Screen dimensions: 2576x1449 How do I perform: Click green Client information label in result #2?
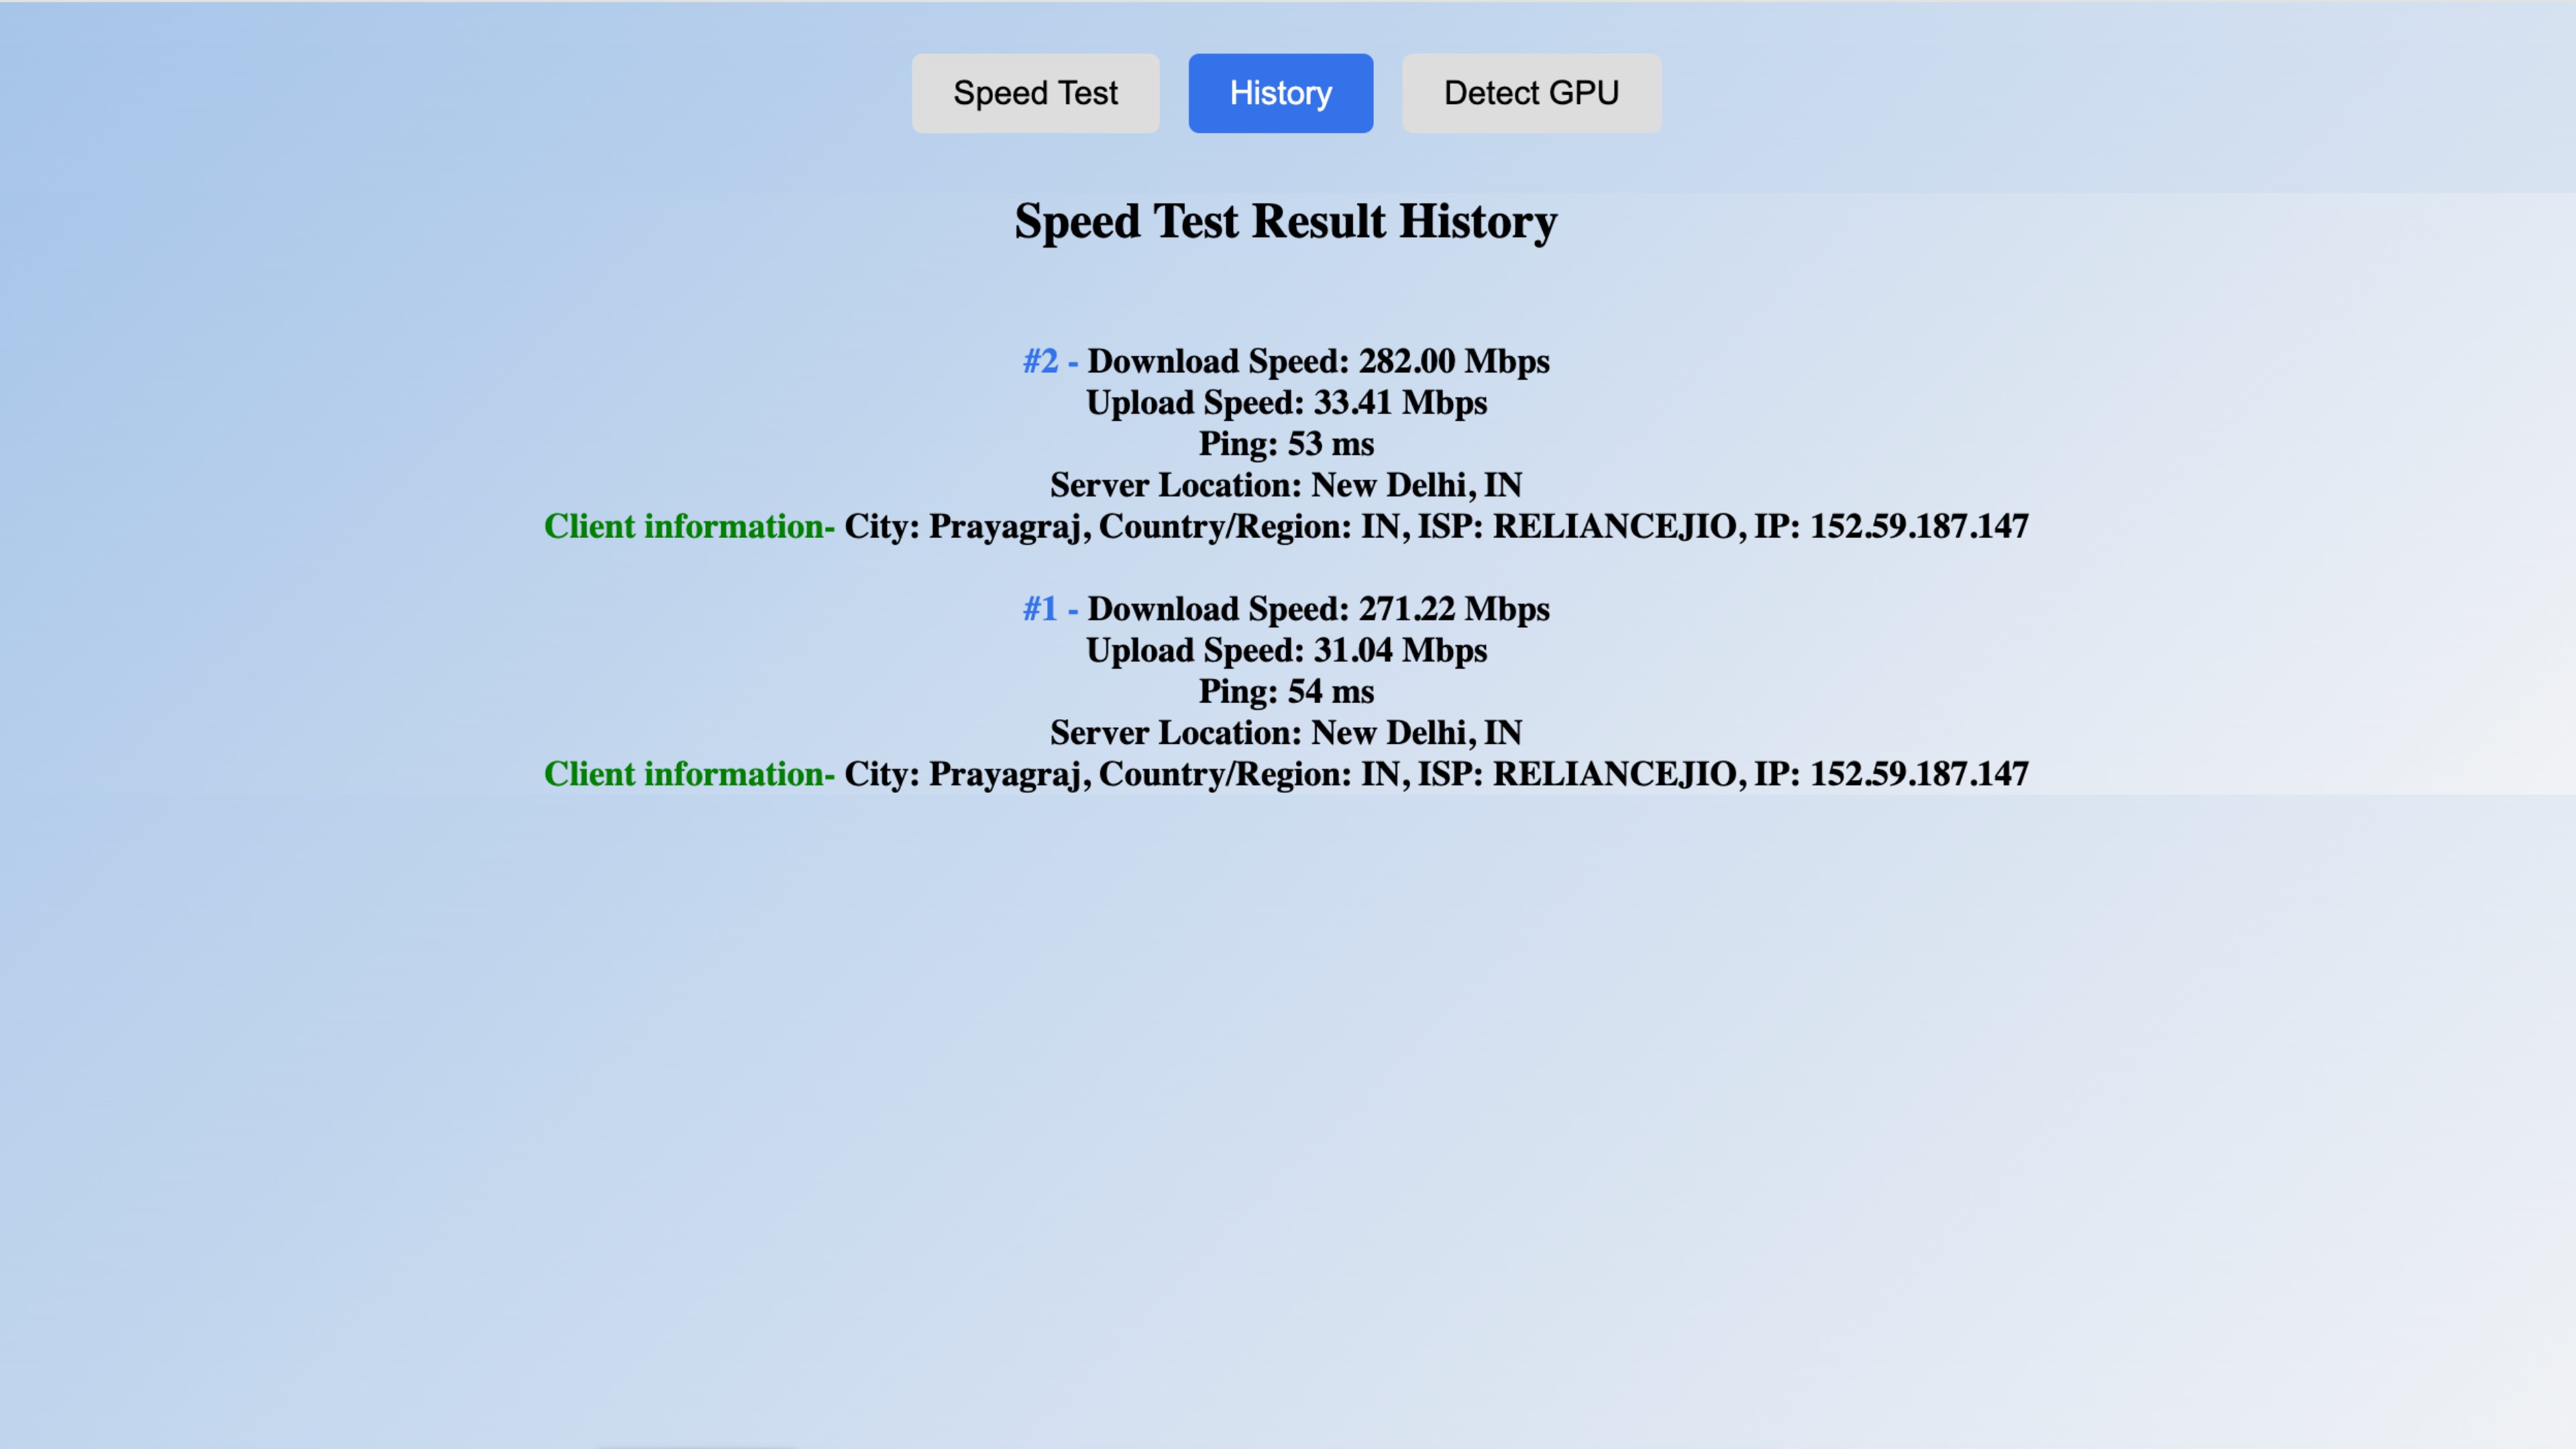coord(689,527)
